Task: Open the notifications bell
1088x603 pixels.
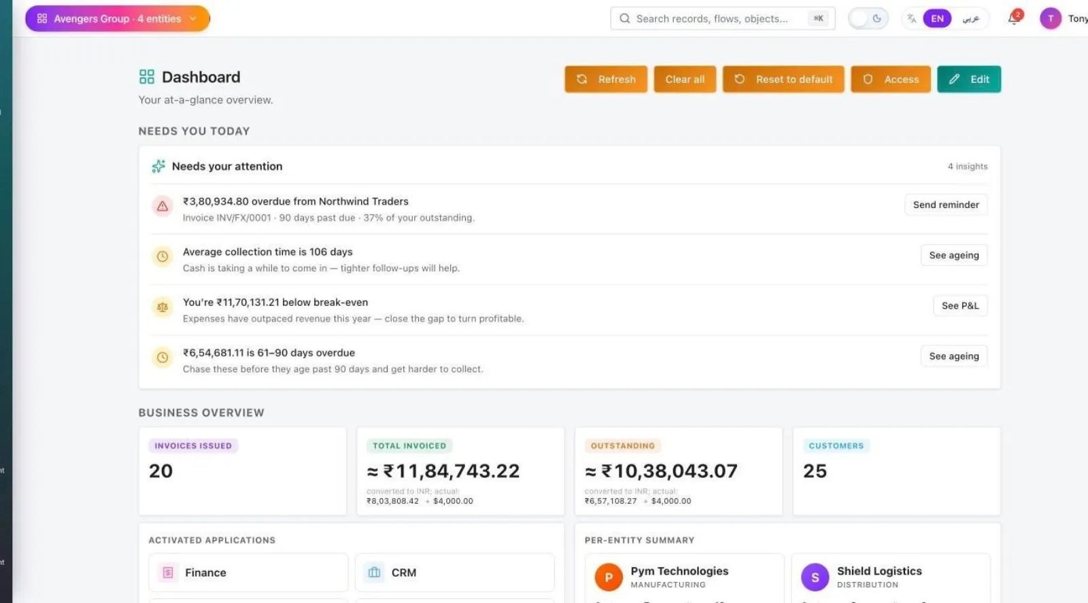Action: pyautogui.click(x=1014, y=18)
